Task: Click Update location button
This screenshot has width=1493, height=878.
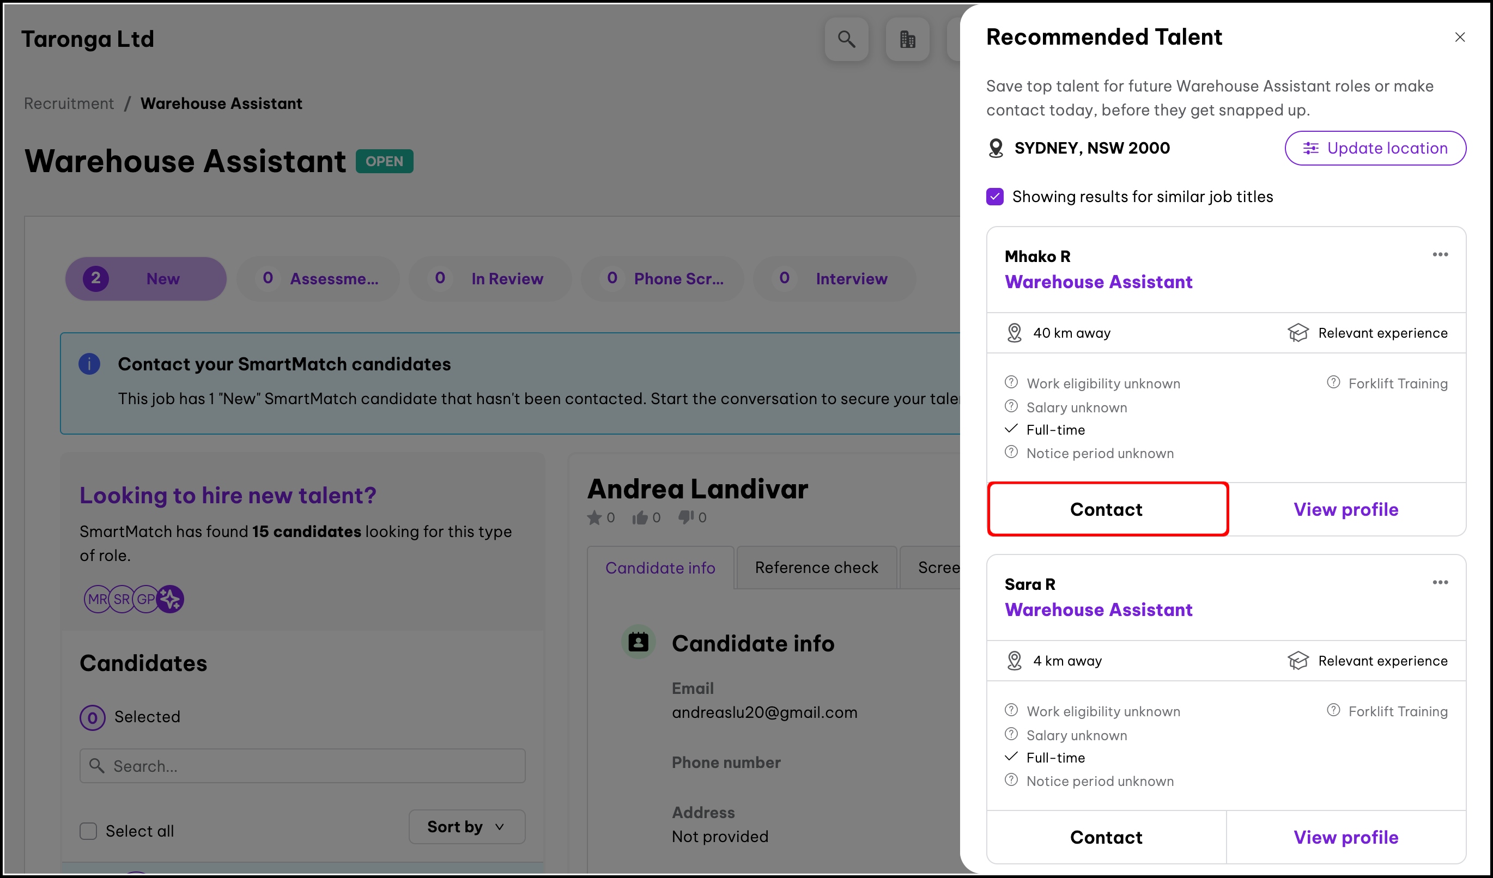Action: click(x=1375, y=148)
